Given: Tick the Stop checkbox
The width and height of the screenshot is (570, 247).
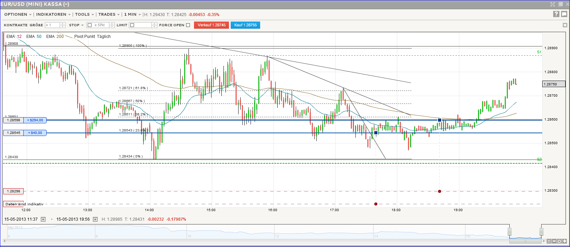Looking at the screenshot, I should (x=89, y=25).
